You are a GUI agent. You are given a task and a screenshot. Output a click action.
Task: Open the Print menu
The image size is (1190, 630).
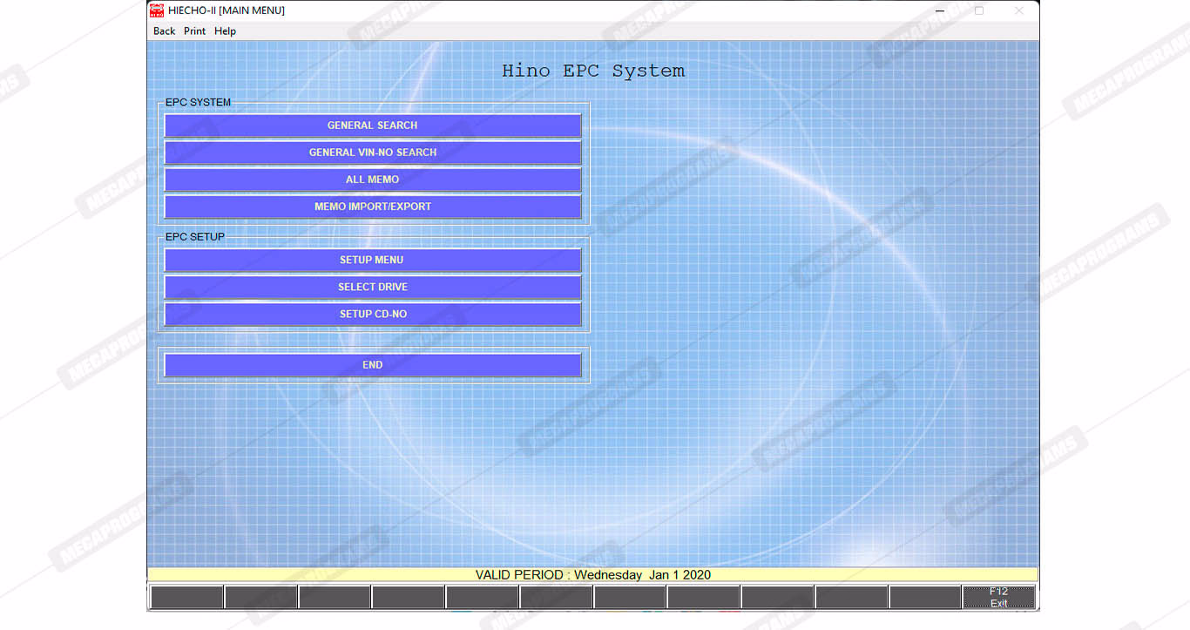[194, 31]
